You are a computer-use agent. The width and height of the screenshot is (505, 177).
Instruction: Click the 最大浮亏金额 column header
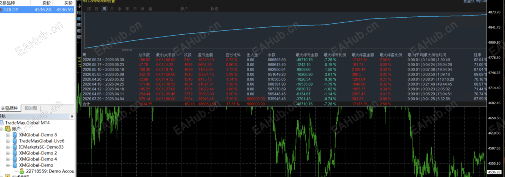pos(307,55)
